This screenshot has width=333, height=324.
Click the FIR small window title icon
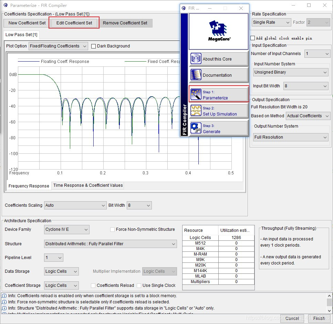(184, 8)
